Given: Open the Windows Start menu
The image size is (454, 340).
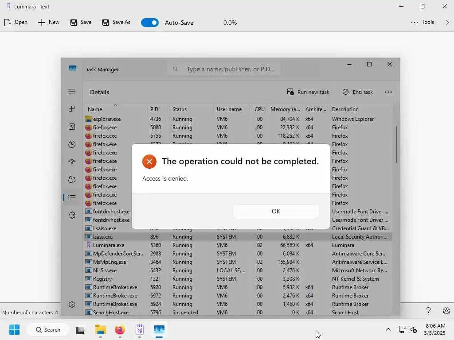Looking at the screenshot, I should [15, 329].
